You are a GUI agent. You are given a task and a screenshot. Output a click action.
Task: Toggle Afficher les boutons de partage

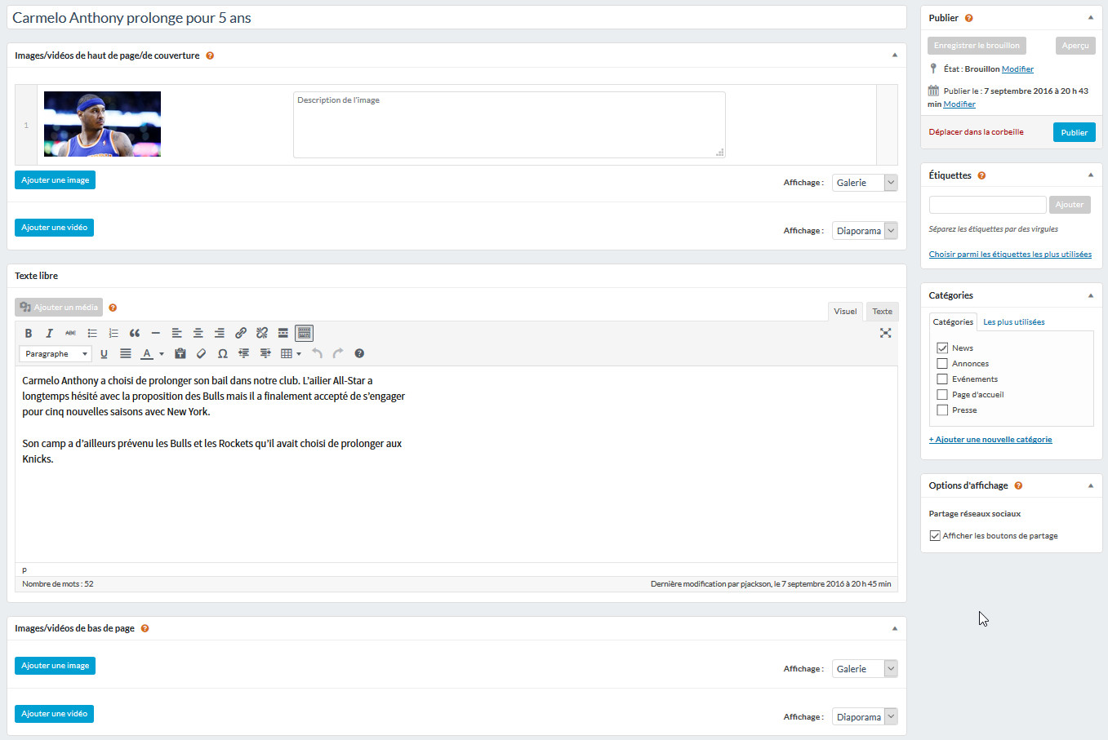[935, 535]
